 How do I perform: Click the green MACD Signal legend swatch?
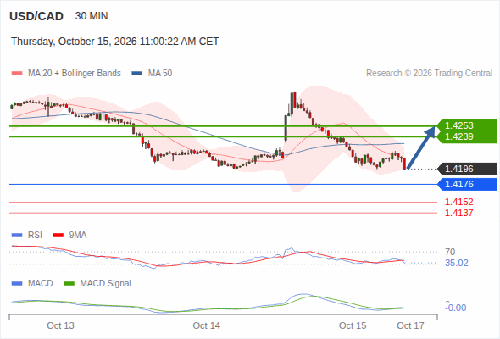[69, 284]
